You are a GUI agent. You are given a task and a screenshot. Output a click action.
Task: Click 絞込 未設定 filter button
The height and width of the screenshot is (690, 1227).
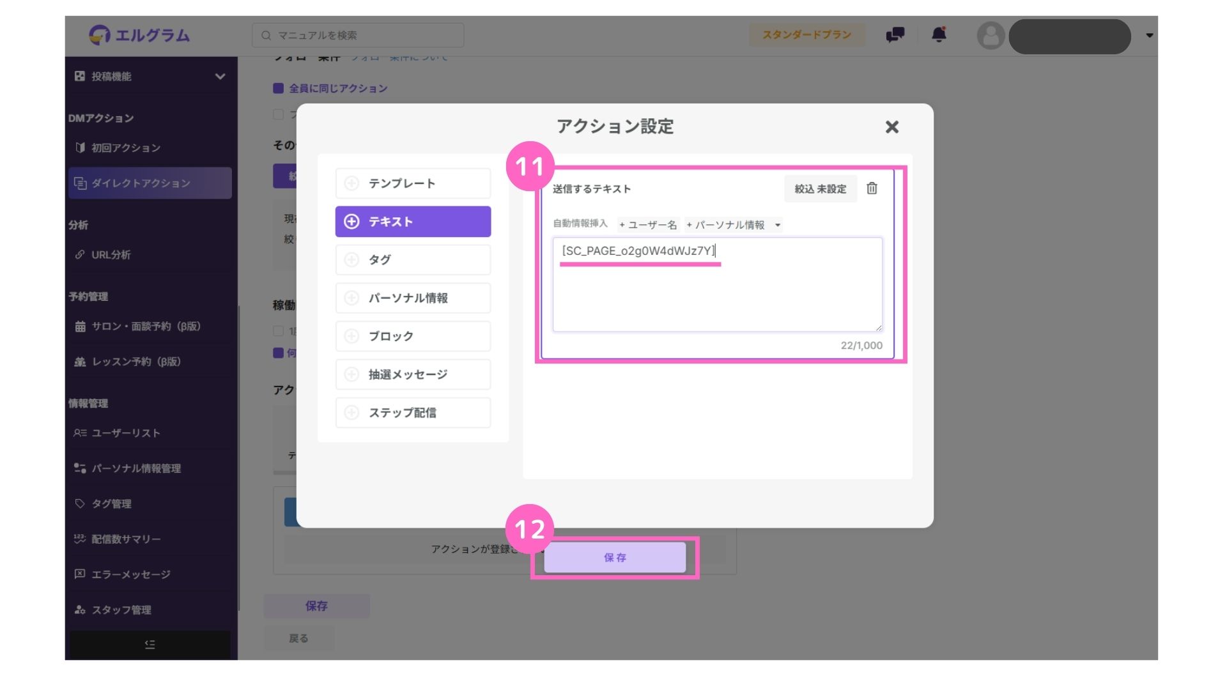820,189
